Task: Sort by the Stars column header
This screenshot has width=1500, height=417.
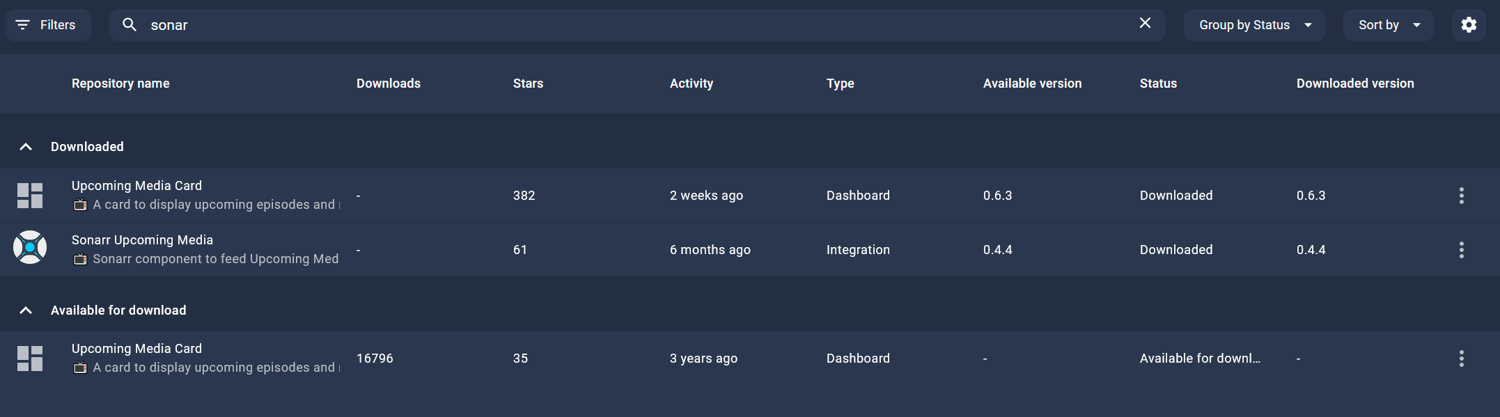Action: tap(528, 84)
